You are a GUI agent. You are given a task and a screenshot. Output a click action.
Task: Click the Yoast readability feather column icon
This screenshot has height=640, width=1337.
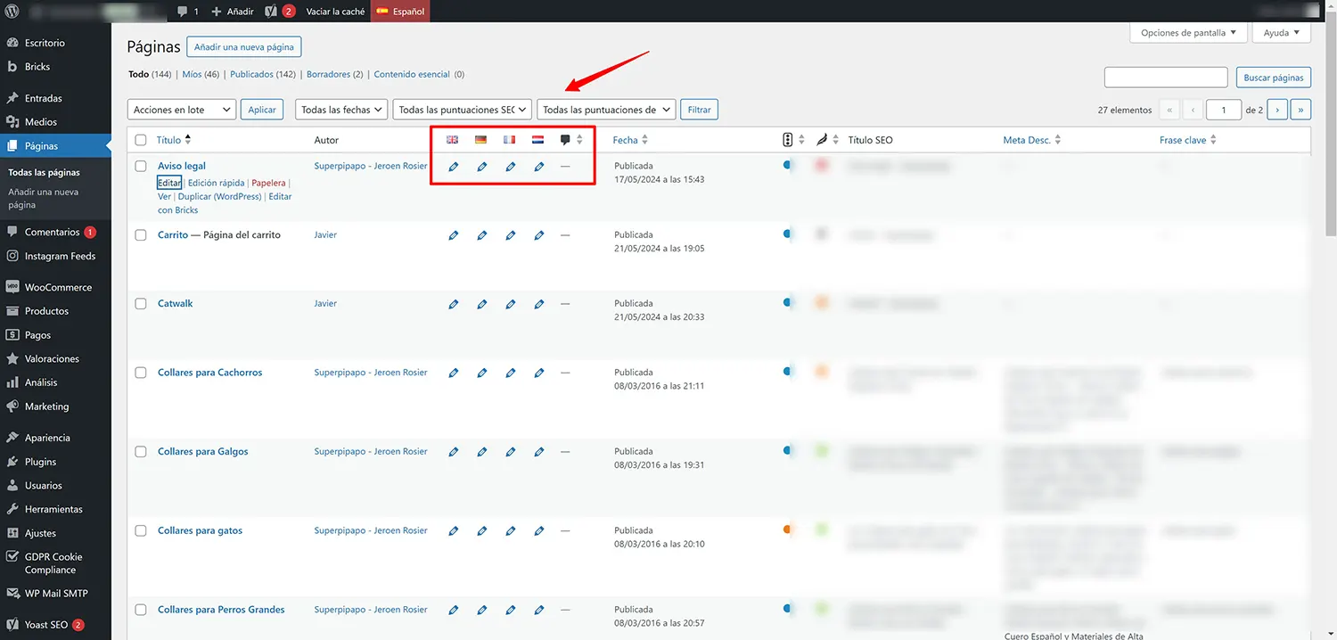822,140
